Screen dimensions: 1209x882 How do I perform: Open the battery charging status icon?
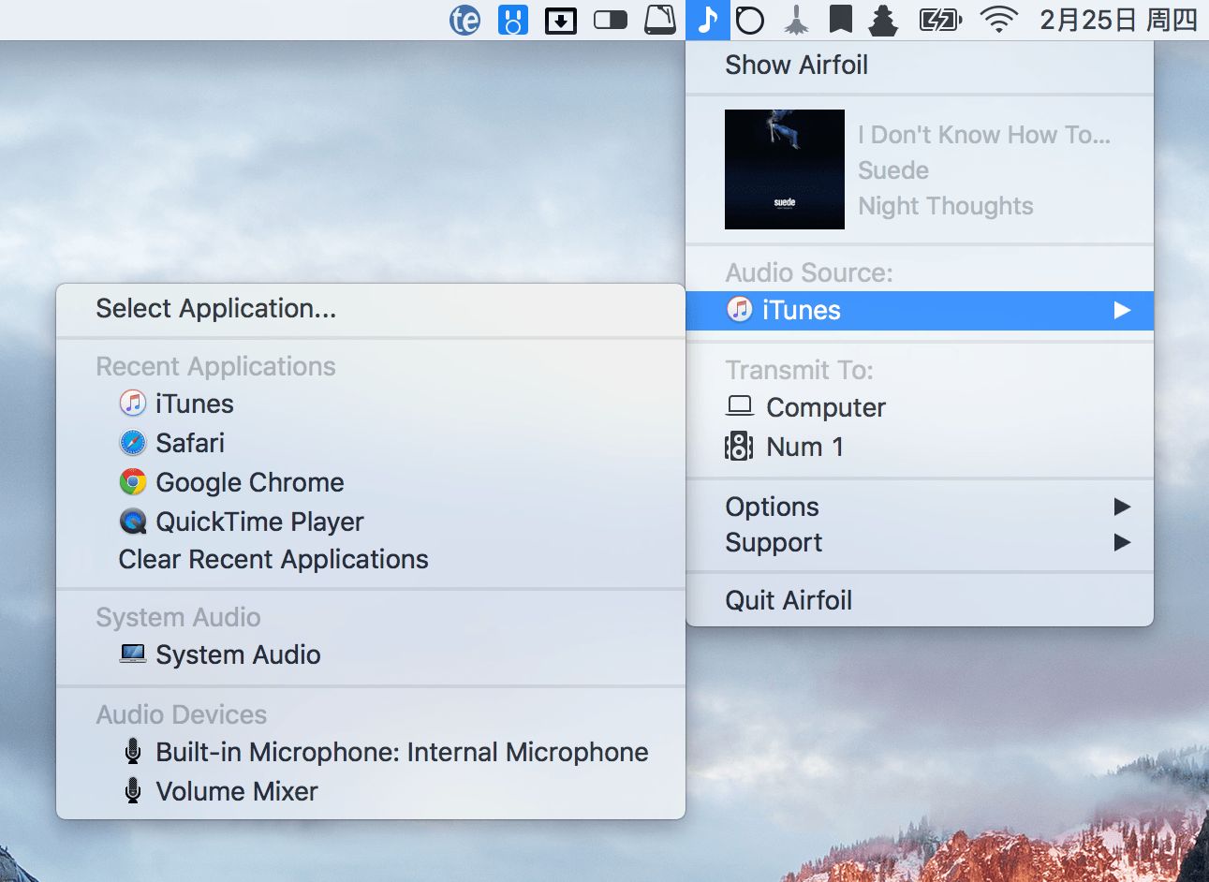940,20
